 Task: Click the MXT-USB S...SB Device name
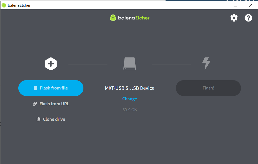130,88
